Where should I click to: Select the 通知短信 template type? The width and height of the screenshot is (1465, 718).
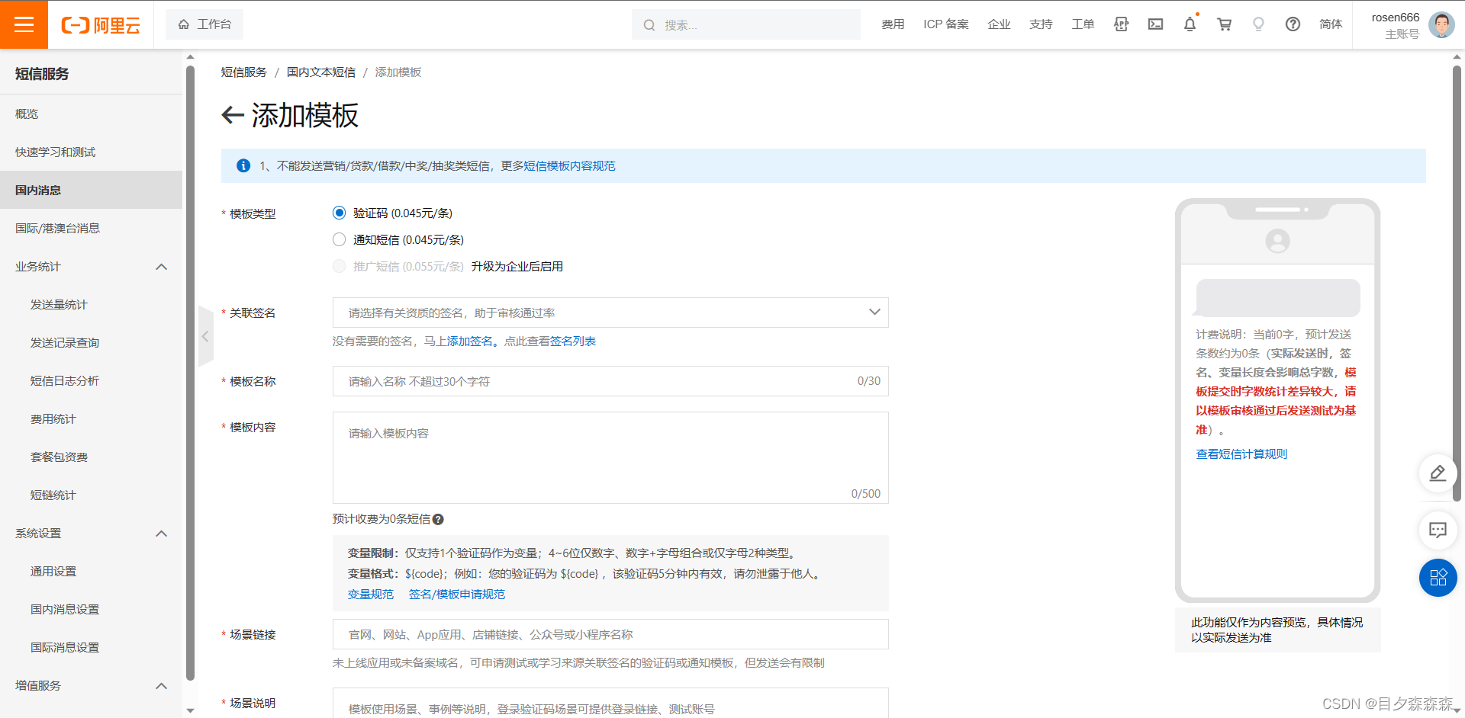click(x=339, y=239)
